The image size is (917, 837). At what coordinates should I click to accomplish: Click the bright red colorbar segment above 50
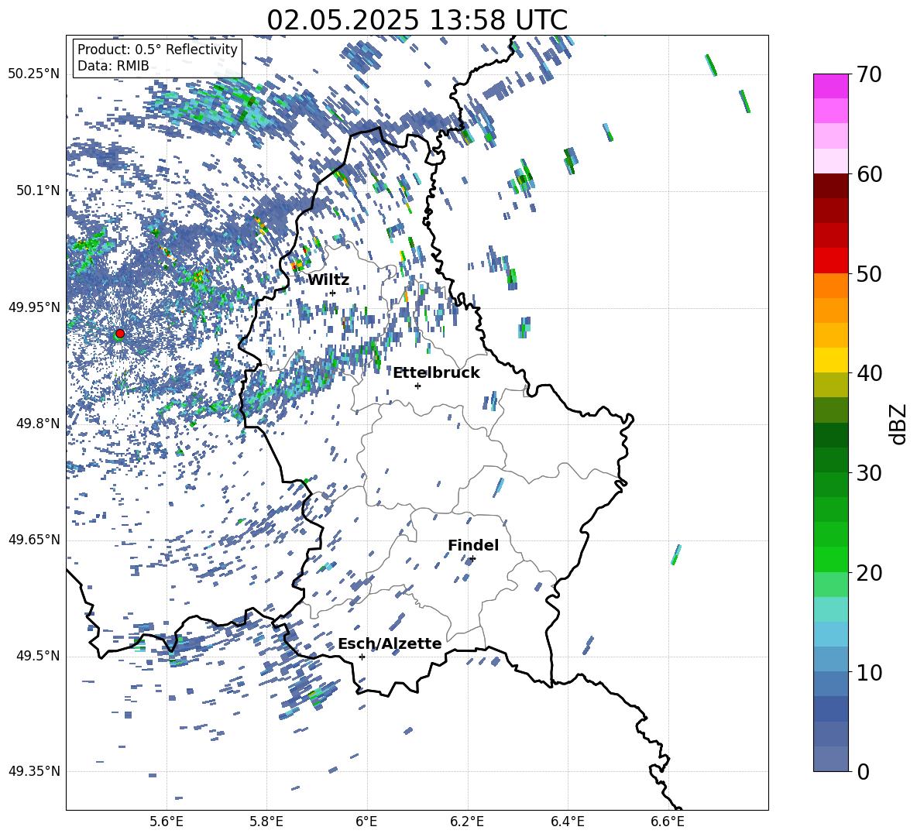831,261
